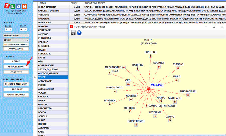Click the ORO node in the graph
This screenshot has width=226, height=136.
coord(128,84)
